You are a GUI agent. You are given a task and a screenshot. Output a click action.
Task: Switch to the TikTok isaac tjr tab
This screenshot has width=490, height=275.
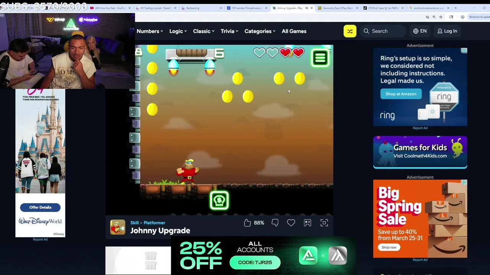point(383,8)
